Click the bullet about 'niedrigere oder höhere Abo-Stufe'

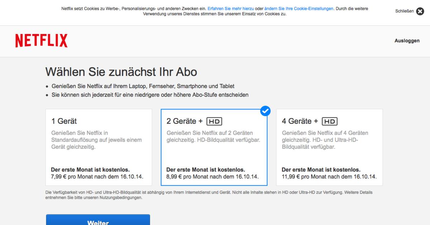[150, 95]
